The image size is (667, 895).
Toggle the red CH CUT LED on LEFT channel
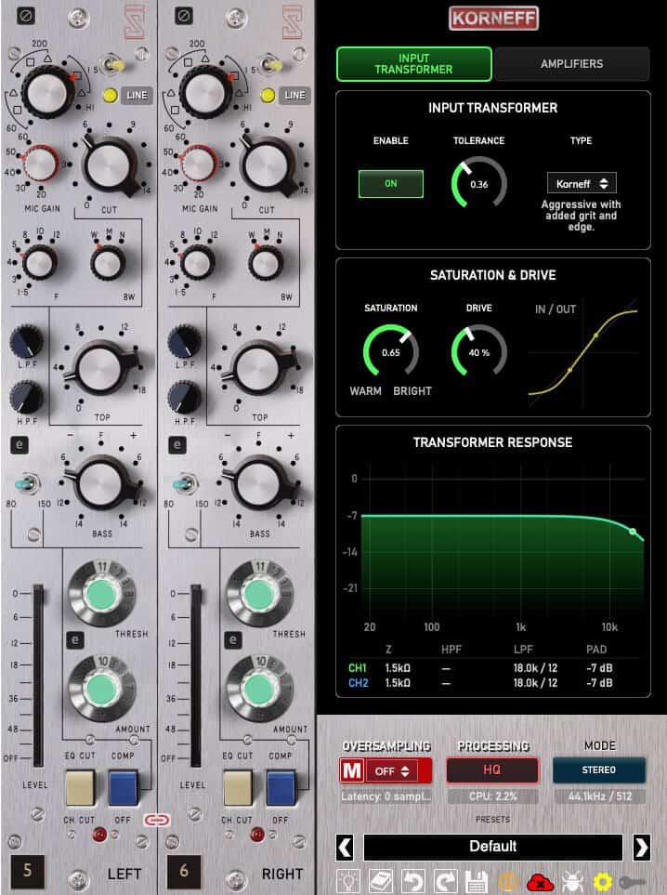(99, 836)
